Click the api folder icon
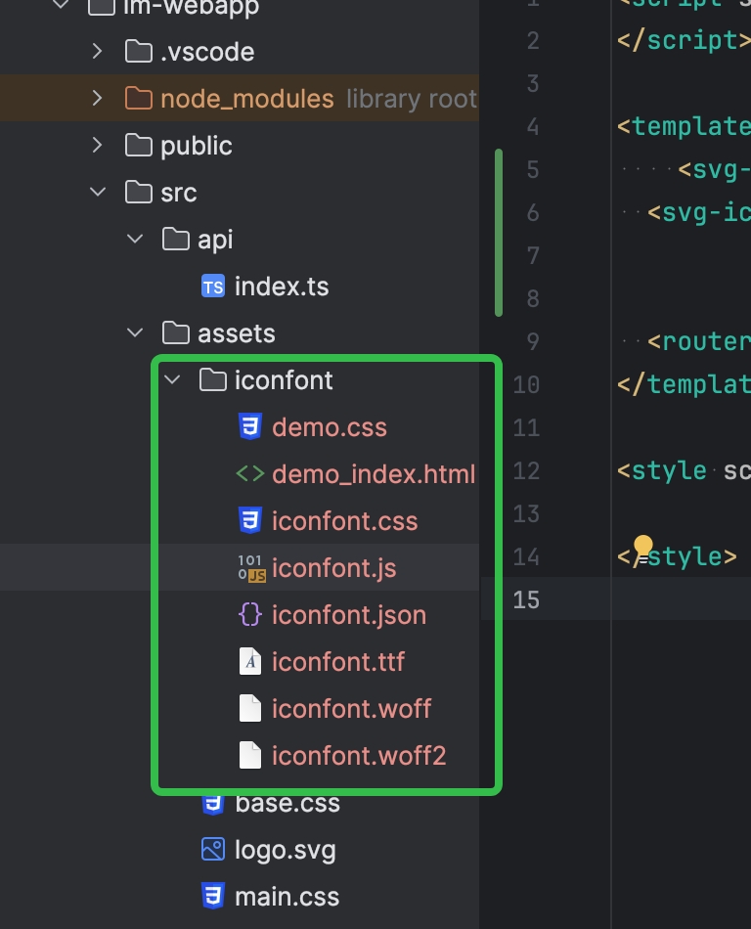This screenshot has width=751, height=929. pos(176,239)
